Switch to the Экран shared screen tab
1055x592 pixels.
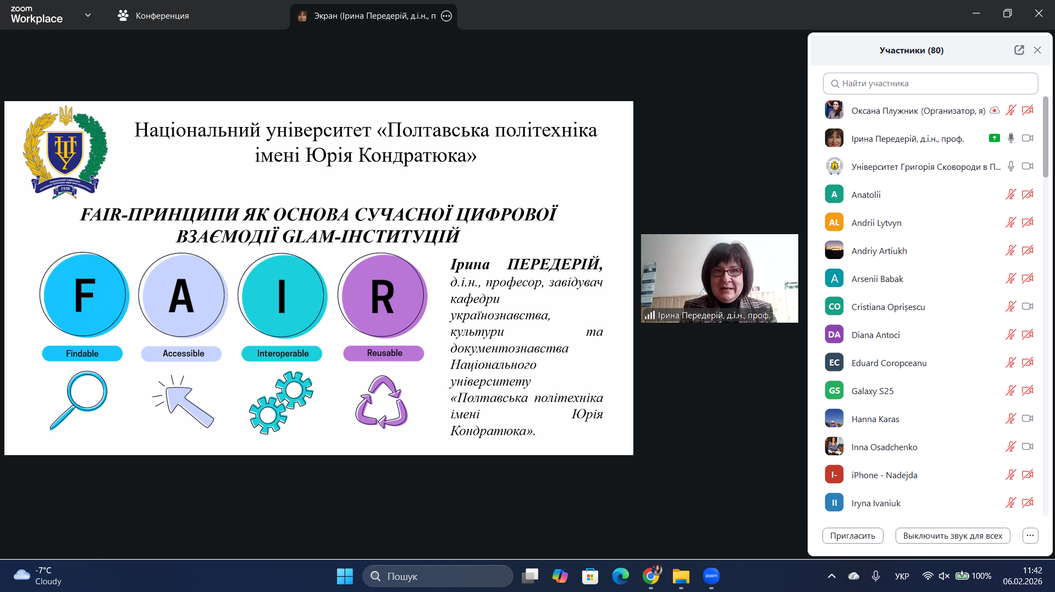click(368, 16)
